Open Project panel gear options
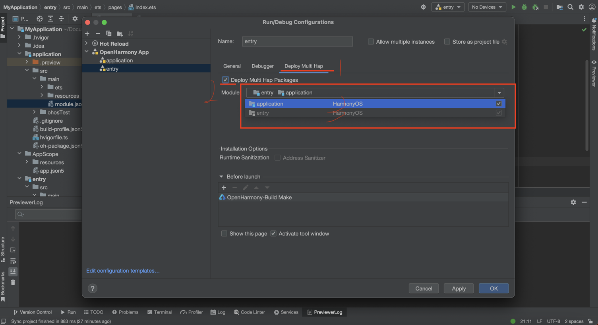598x325 pixels. [x=75, y=19]
